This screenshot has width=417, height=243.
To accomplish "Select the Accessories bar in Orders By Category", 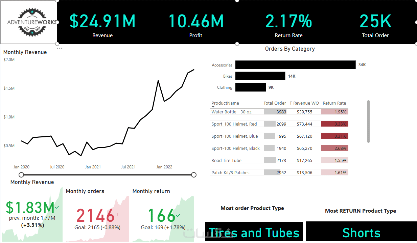I will pos(296,65).
